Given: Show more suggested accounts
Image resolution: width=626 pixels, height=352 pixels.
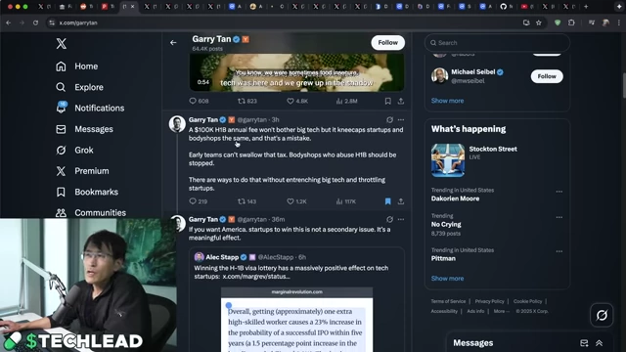Looking at the screenshot, I should (x=447, y=101).
